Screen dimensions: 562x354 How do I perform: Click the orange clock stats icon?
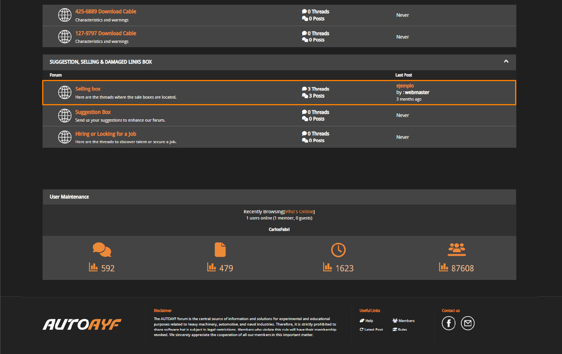click(338, 250)
